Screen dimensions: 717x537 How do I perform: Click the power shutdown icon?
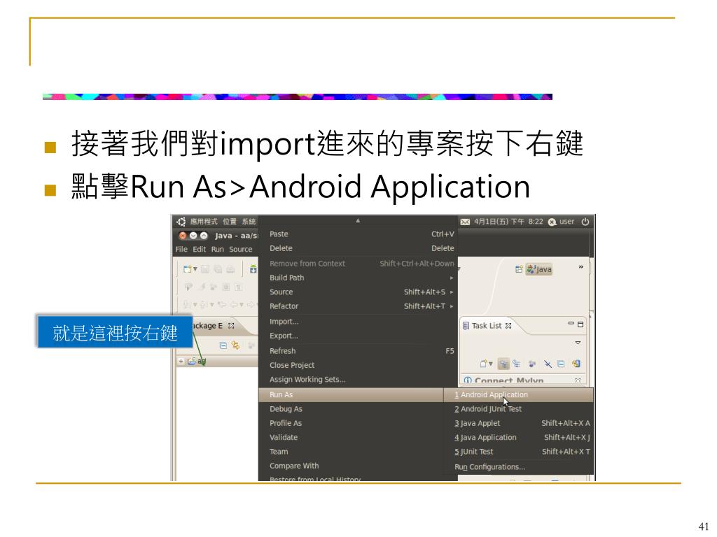coord(585,222)
